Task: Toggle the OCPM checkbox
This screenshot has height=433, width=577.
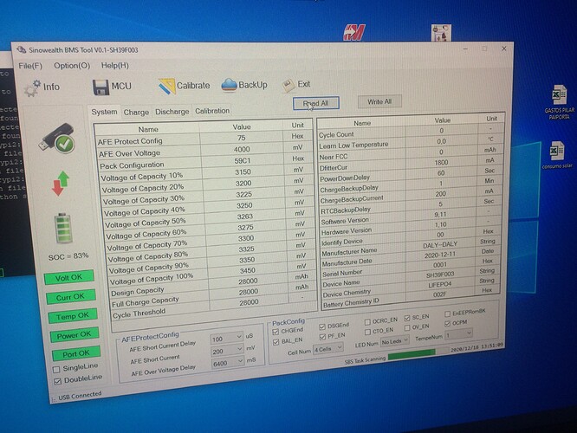Action: [x=447, y=323]
